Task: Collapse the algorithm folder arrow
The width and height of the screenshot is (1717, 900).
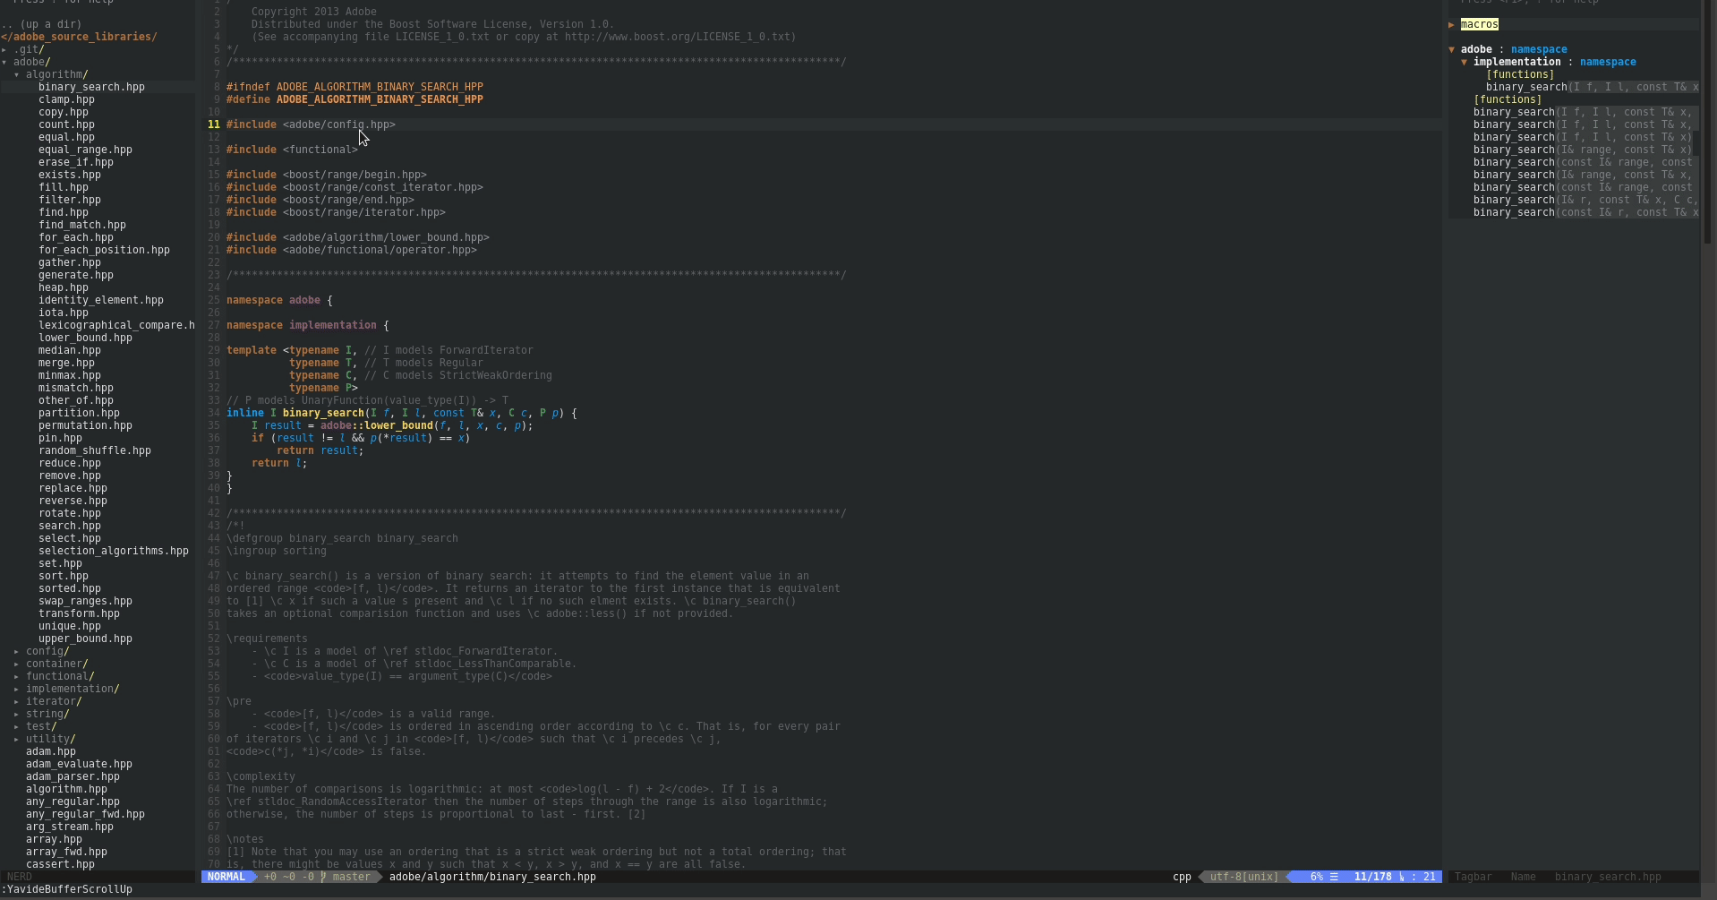Action: pos(17,74)
